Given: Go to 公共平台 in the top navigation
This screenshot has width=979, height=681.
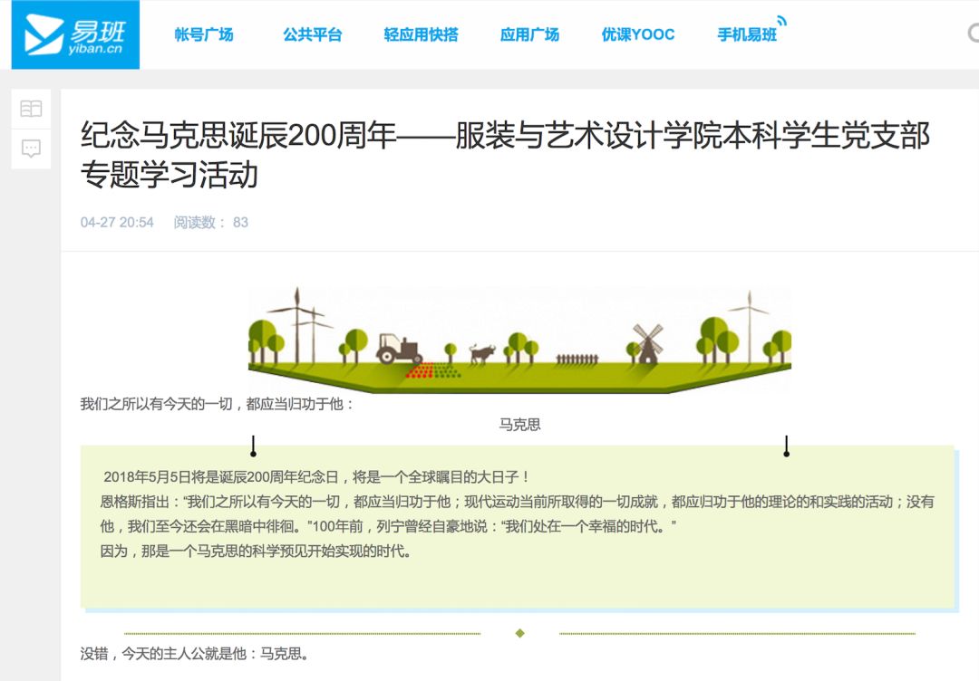Looking at the screenshot, I should 312,35.
